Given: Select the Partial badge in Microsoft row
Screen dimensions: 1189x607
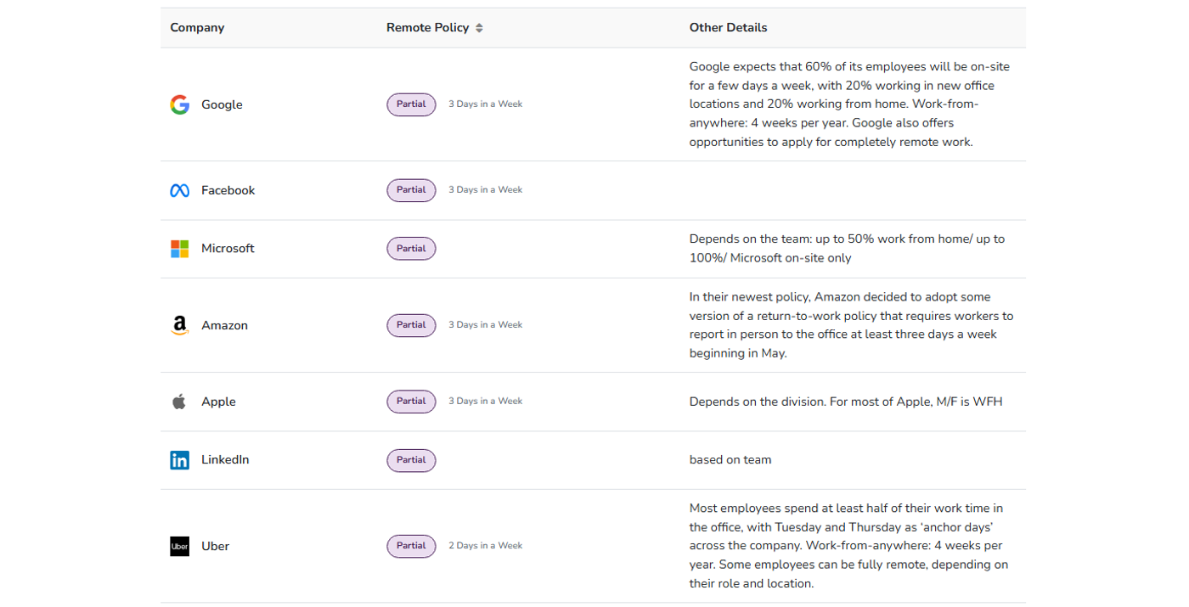Looking at the screenshot, I should click(411, 249).
